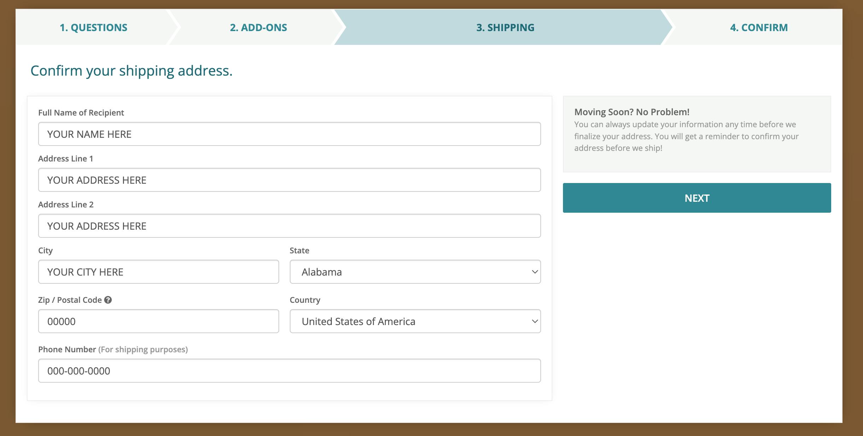Click the Confirm your shipping address heading
The width and height of the screenshot is (863, 436).
coord(131,71)
